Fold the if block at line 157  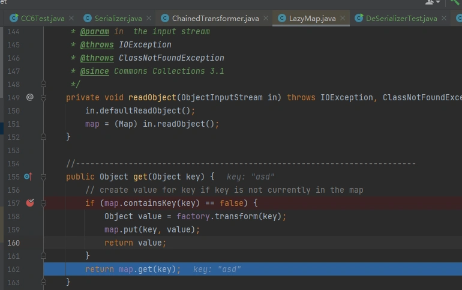coord(43,203)
